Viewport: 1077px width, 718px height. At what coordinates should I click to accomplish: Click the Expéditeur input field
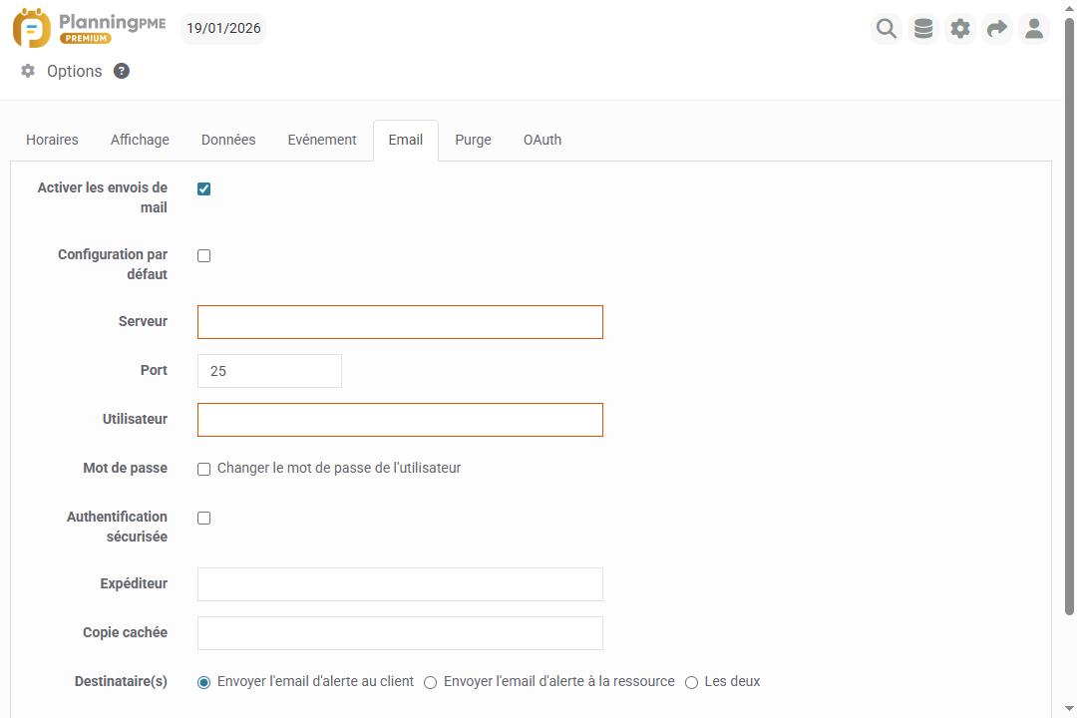(x=401, y=584)
